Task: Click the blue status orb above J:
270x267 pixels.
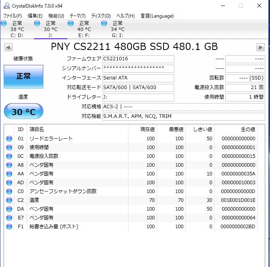Action: click(37, 23)
